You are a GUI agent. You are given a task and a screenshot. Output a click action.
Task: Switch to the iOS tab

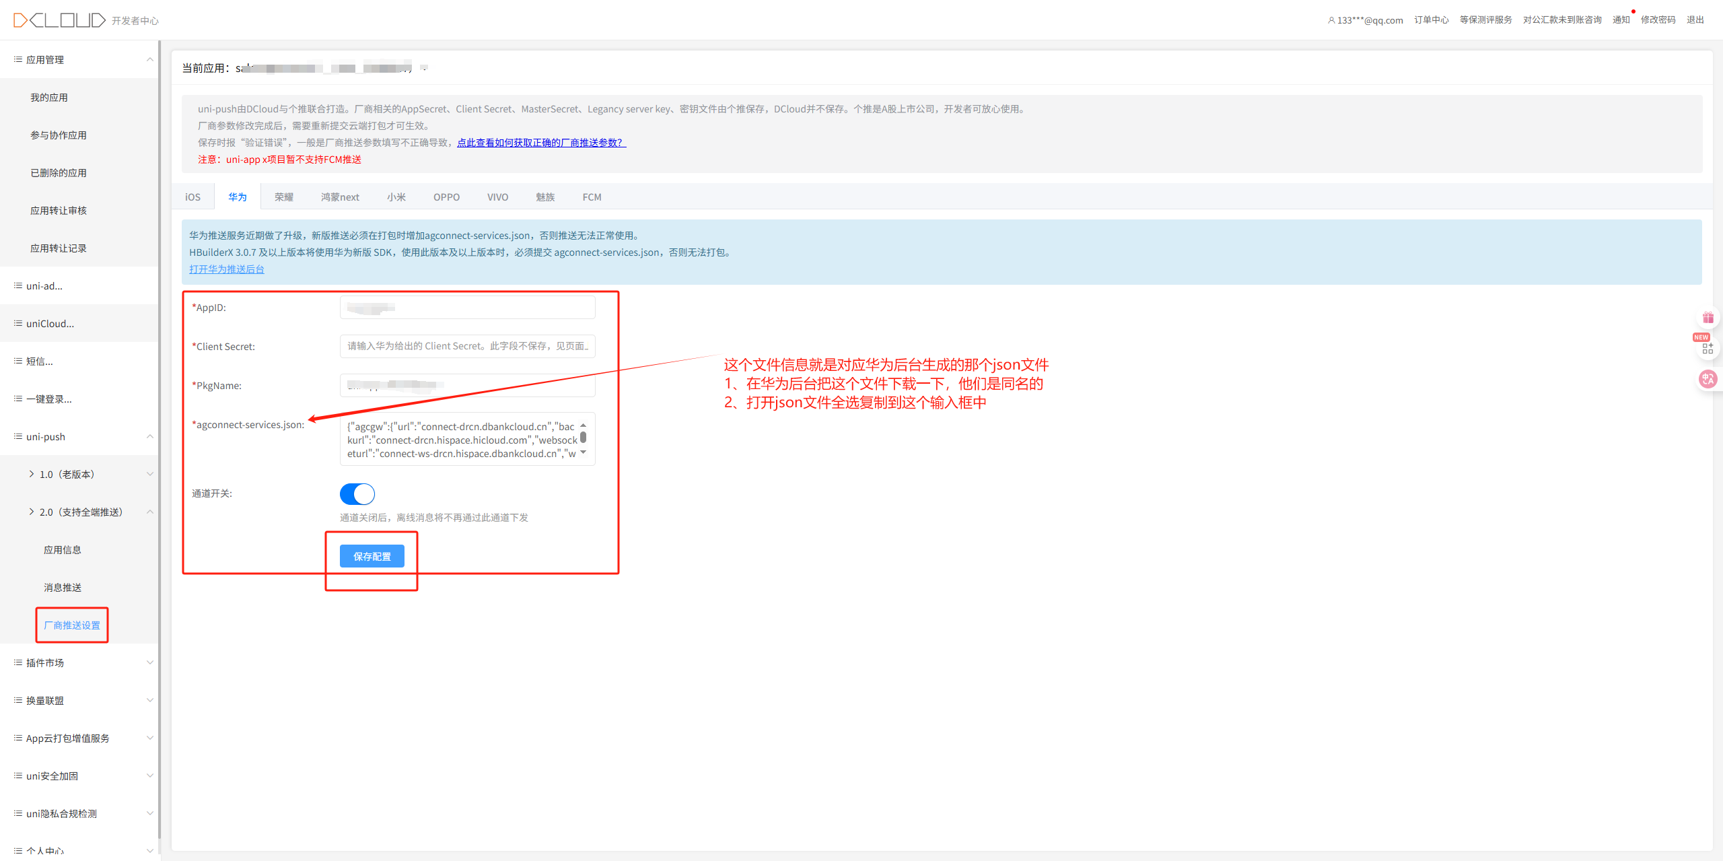[x=192, y=197]
